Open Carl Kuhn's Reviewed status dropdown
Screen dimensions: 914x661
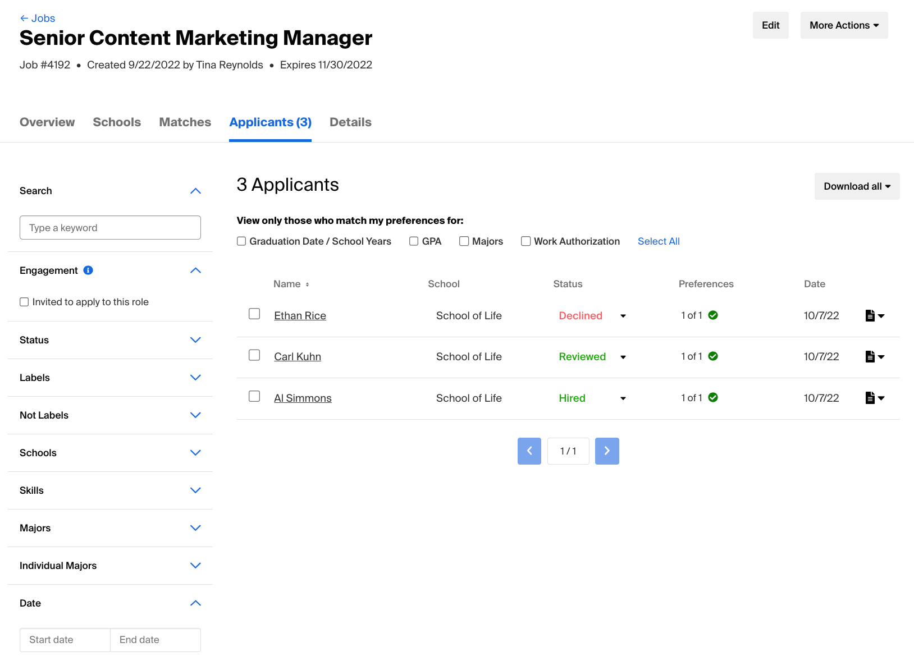coord(623,357)
